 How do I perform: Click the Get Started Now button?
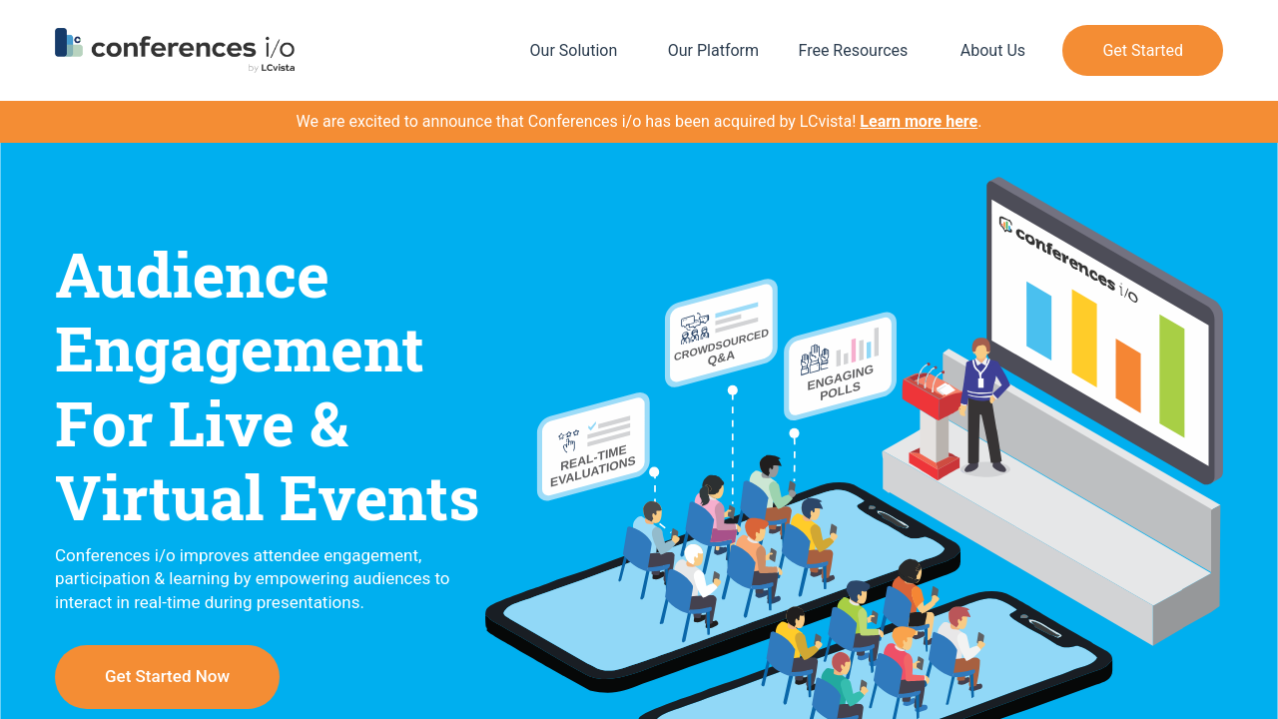tap(167, 677)
